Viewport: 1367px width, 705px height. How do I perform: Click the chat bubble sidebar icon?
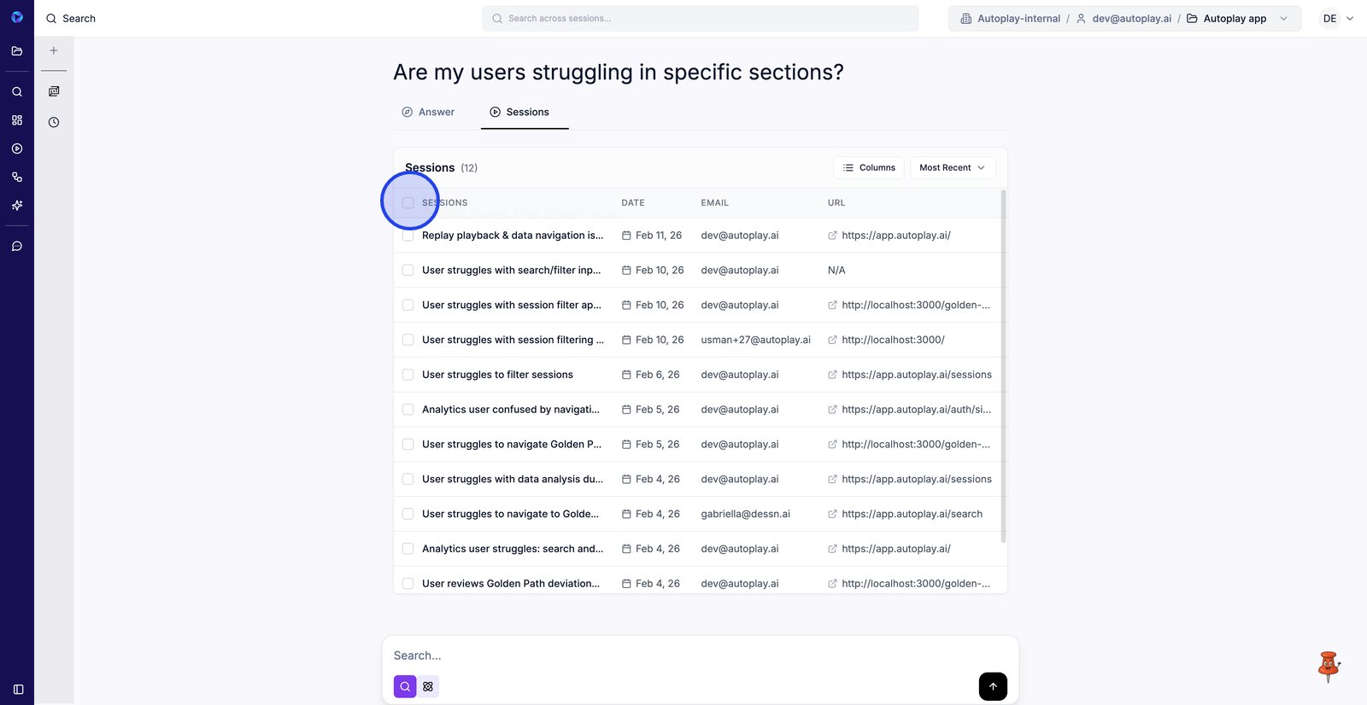pos(17,247)
